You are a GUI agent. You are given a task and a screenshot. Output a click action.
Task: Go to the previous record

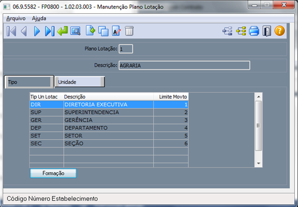coord(24,31)
